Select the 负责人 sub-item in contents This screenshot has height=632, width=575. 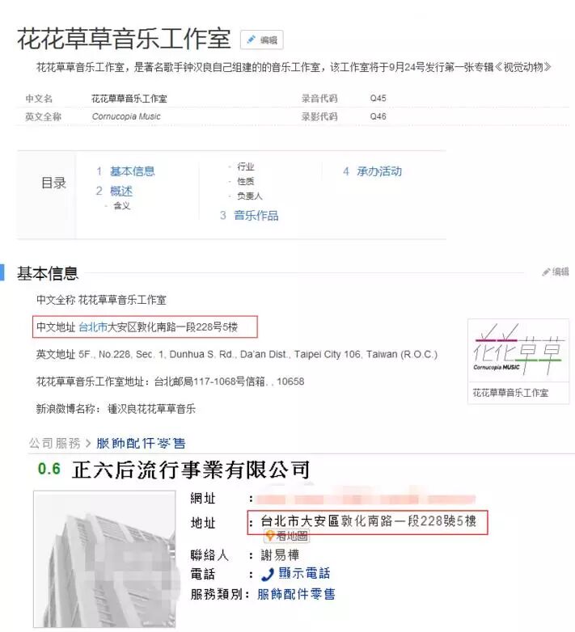(250, 196)
